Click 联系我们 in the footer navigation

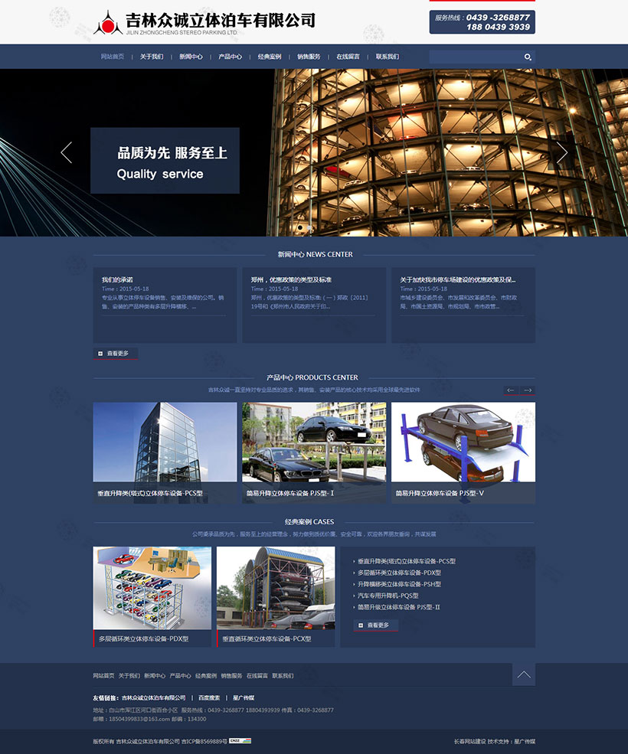click(x=283, y=676)
